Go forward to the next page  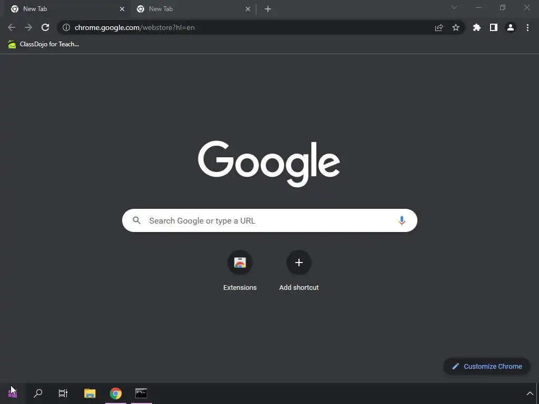(28, 27)
